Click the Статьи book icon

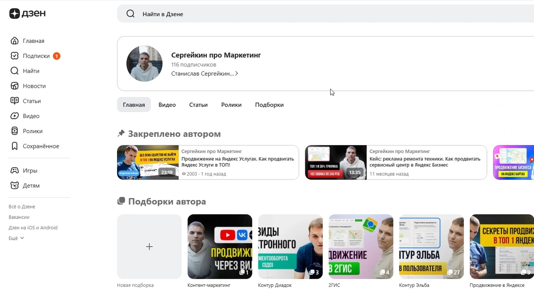pos(15,101)
